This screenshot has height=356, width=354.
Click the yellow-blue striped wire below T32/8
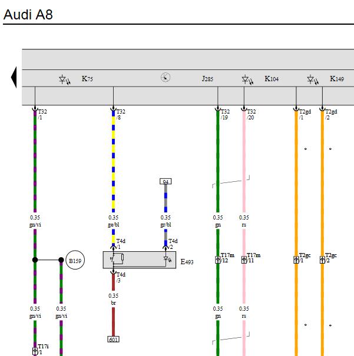coord(113,161)
